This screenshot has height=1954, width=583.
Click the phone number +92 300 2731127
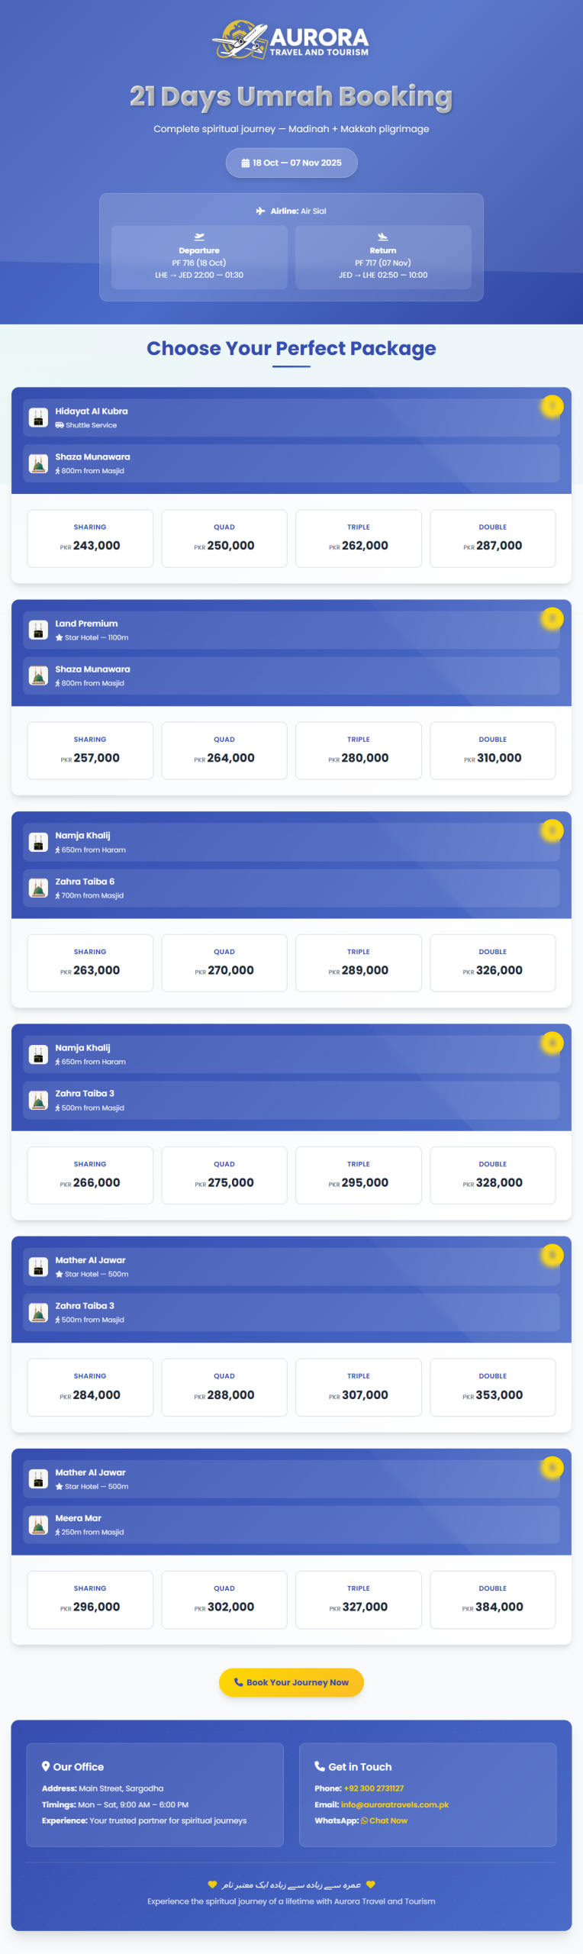point(374,1788)
